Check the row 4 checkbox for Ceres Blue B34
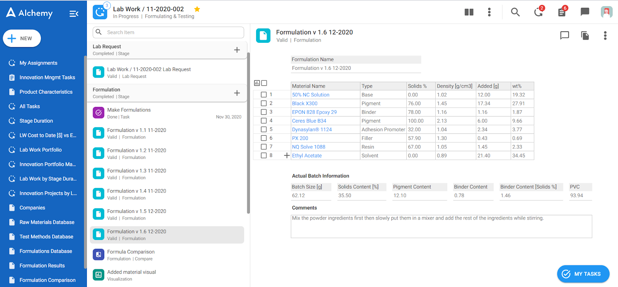Screen dimensions: 618x287 click(x=264, y=121)
